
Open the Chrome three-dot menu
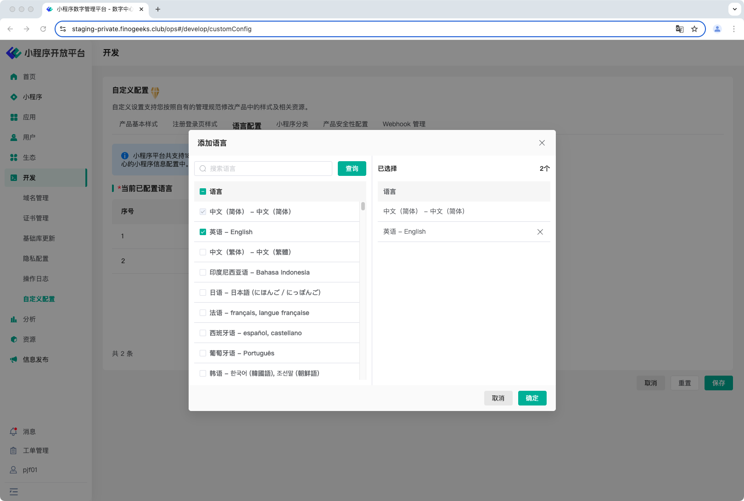[x=733, y=29]
